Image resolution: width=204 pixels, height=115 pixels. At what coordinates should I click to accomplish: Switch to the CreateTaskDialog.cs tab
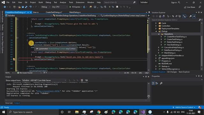pyautogui.click(x=54, y=12)
